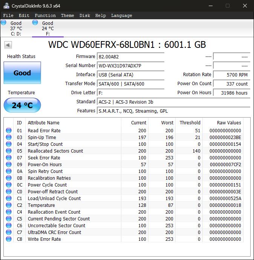254x260 pixels.
Task: Select raw value 00000000525A
Action: (225, 199)
